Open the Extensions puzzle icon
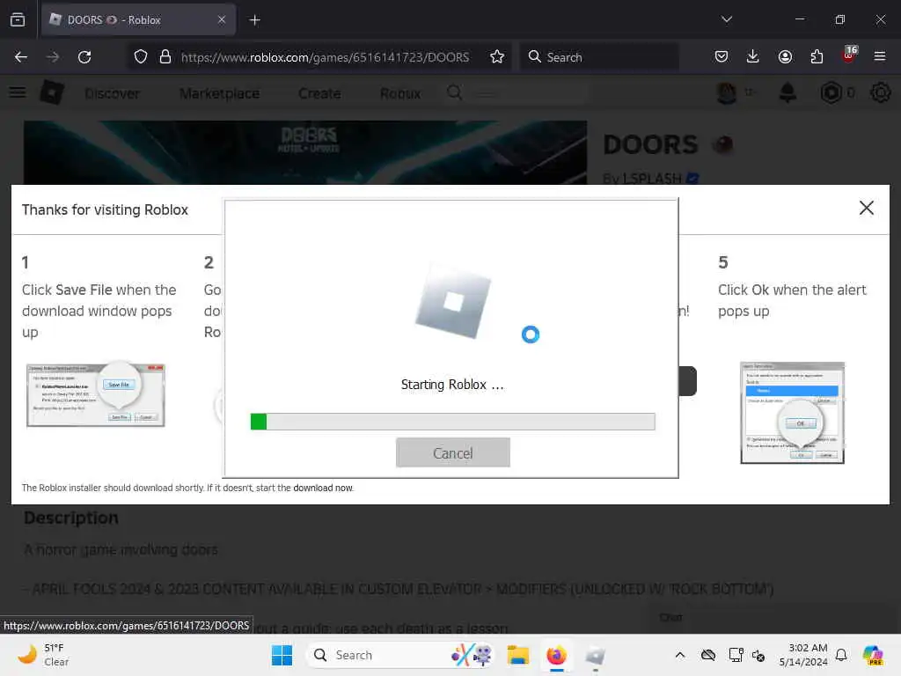 tap(817, 57)
